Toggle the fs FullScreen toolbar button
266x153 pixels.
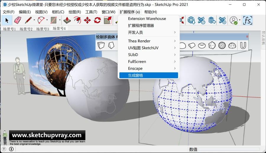[x=247, y=20]
